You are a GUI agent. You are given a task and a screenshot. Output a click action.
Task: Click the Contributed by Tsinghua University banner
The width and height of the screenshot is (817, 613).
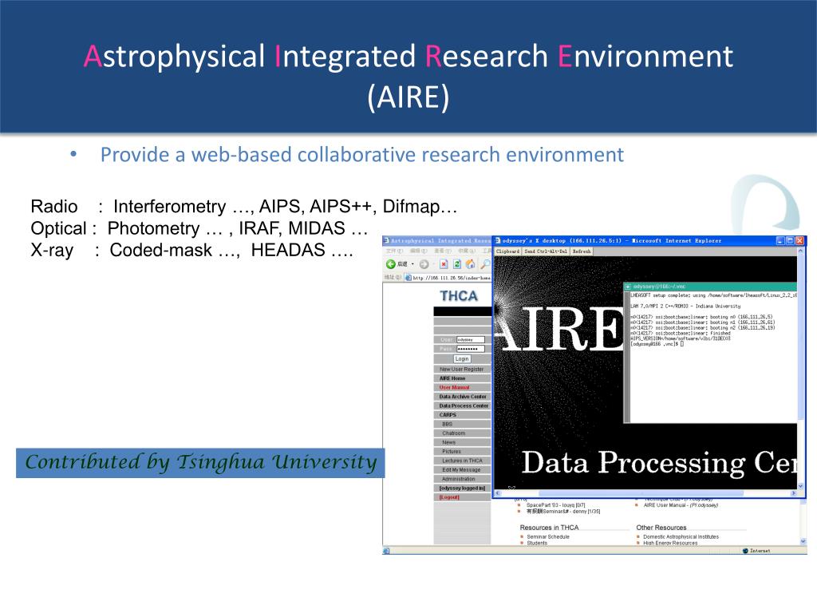[200, 463]
